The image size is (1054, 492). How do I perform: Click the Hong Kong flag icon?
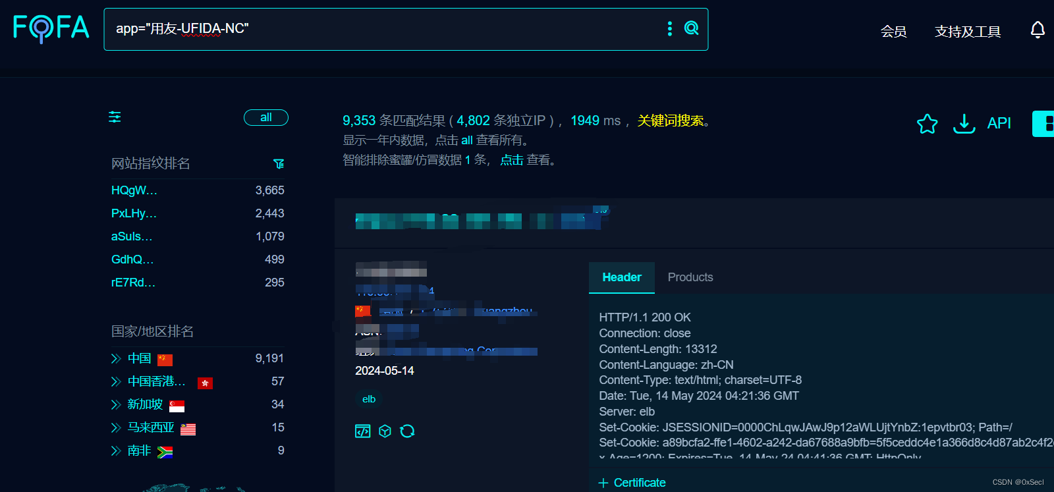click(x=205, y=383)
